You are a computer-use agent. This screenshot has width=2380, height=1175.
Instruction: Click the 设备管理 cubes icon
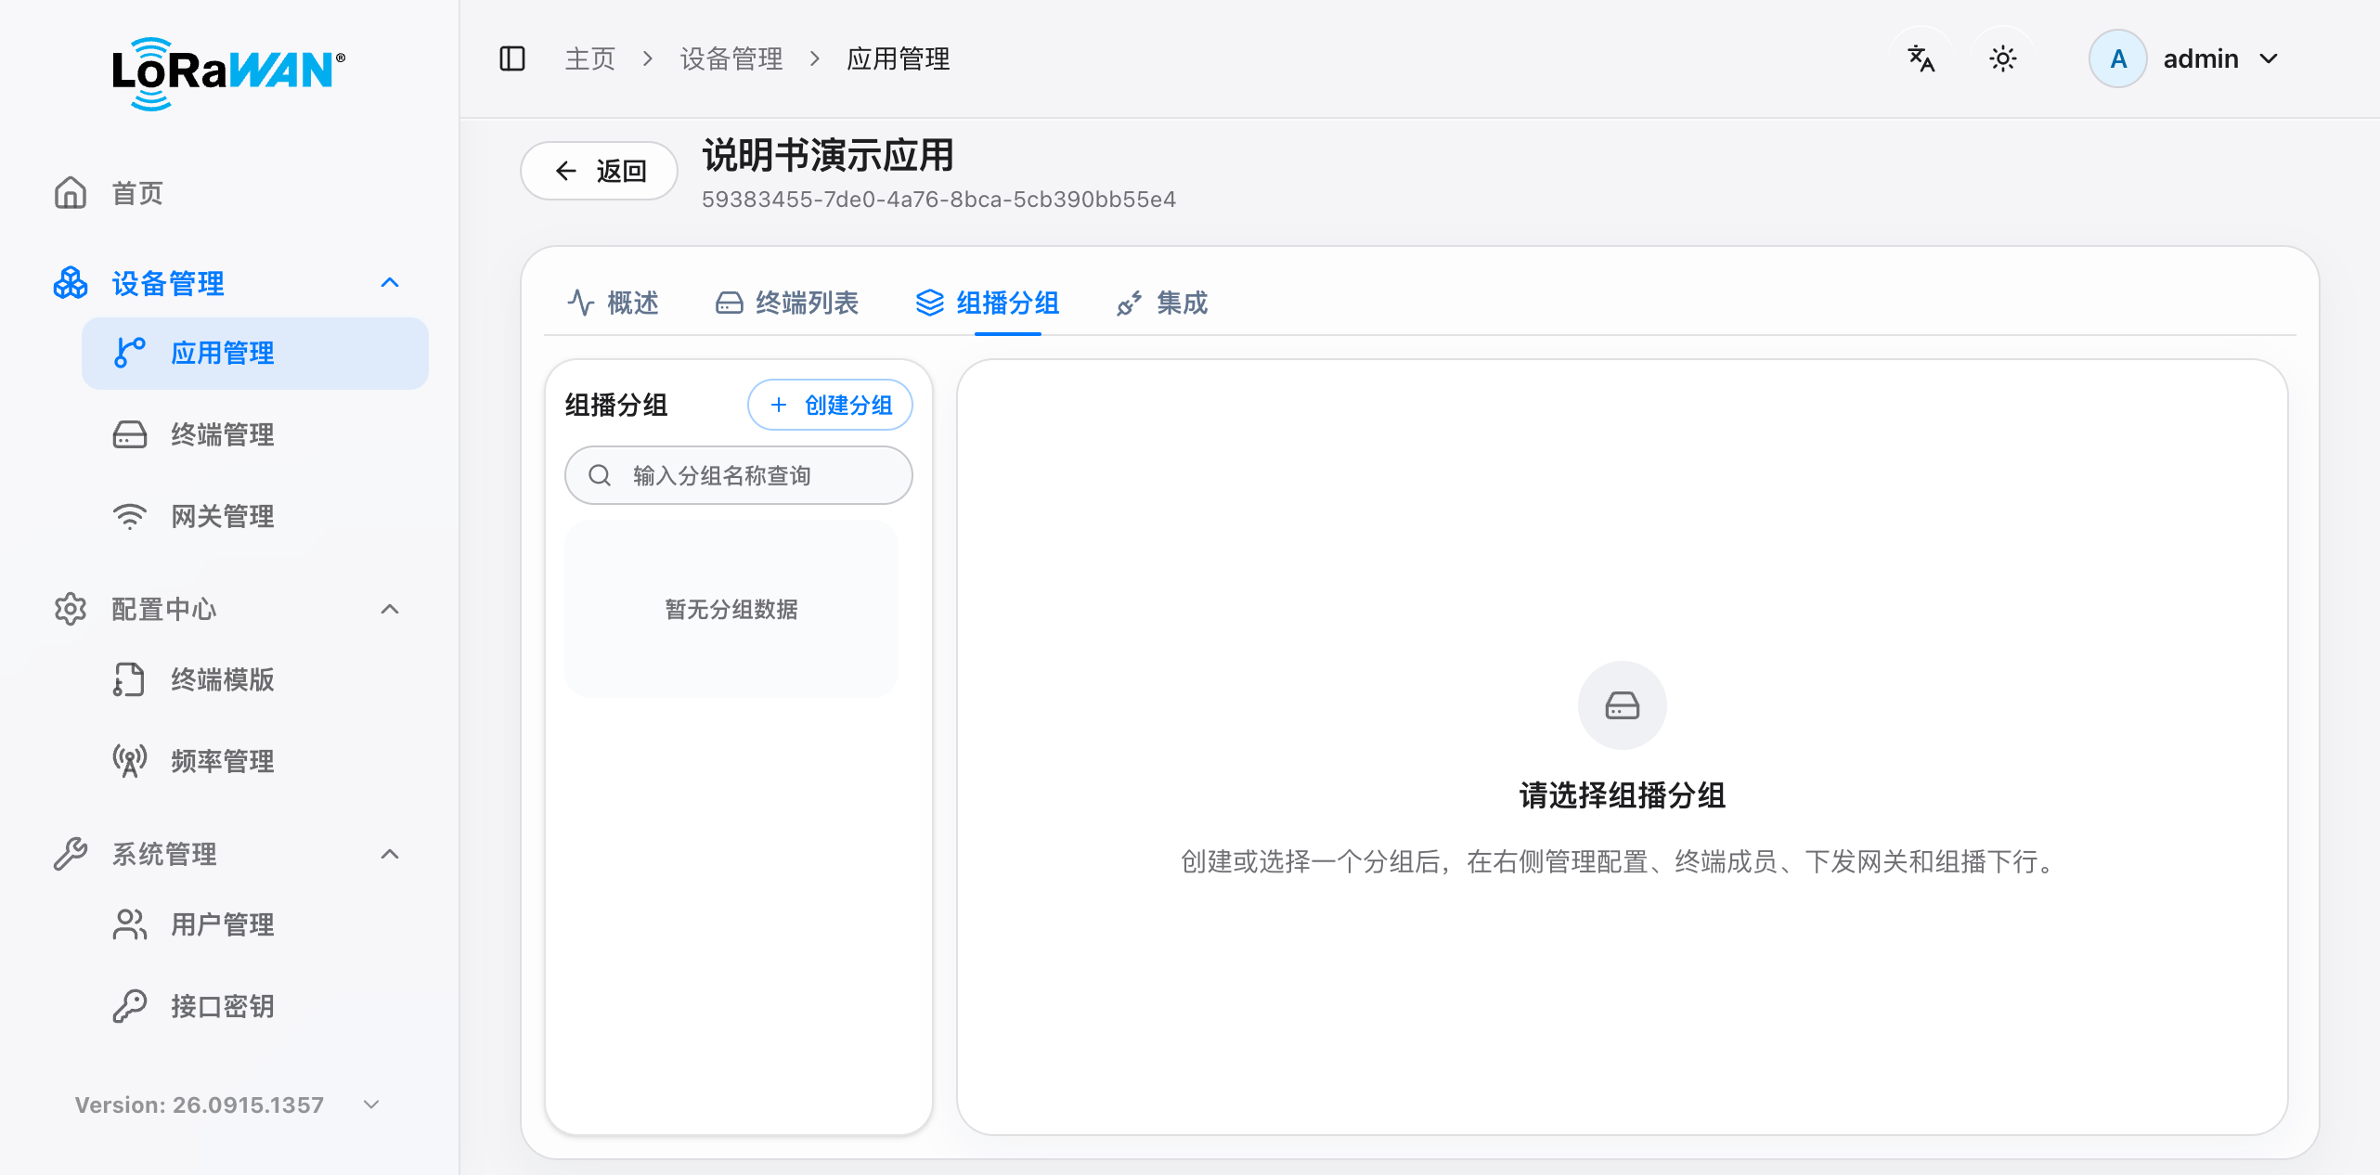[71, 283]
